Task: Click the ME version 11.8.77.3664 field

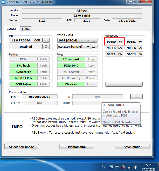Action: coord(21,40)
